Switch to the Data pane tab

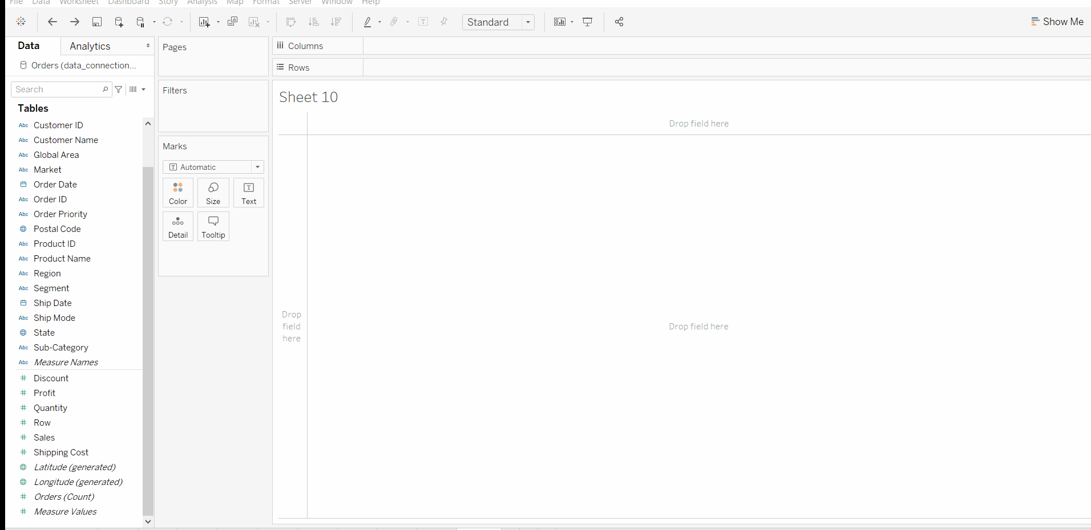(x=29, y=46)
